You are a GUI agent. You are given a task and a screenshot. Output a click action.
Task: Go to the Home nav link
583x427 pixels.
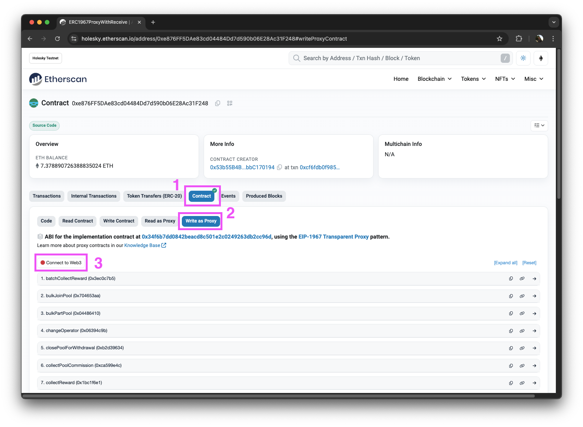[401, 79]
